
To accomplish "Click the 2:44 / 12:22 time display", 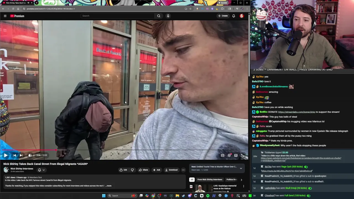I will [x=42, y=155].
